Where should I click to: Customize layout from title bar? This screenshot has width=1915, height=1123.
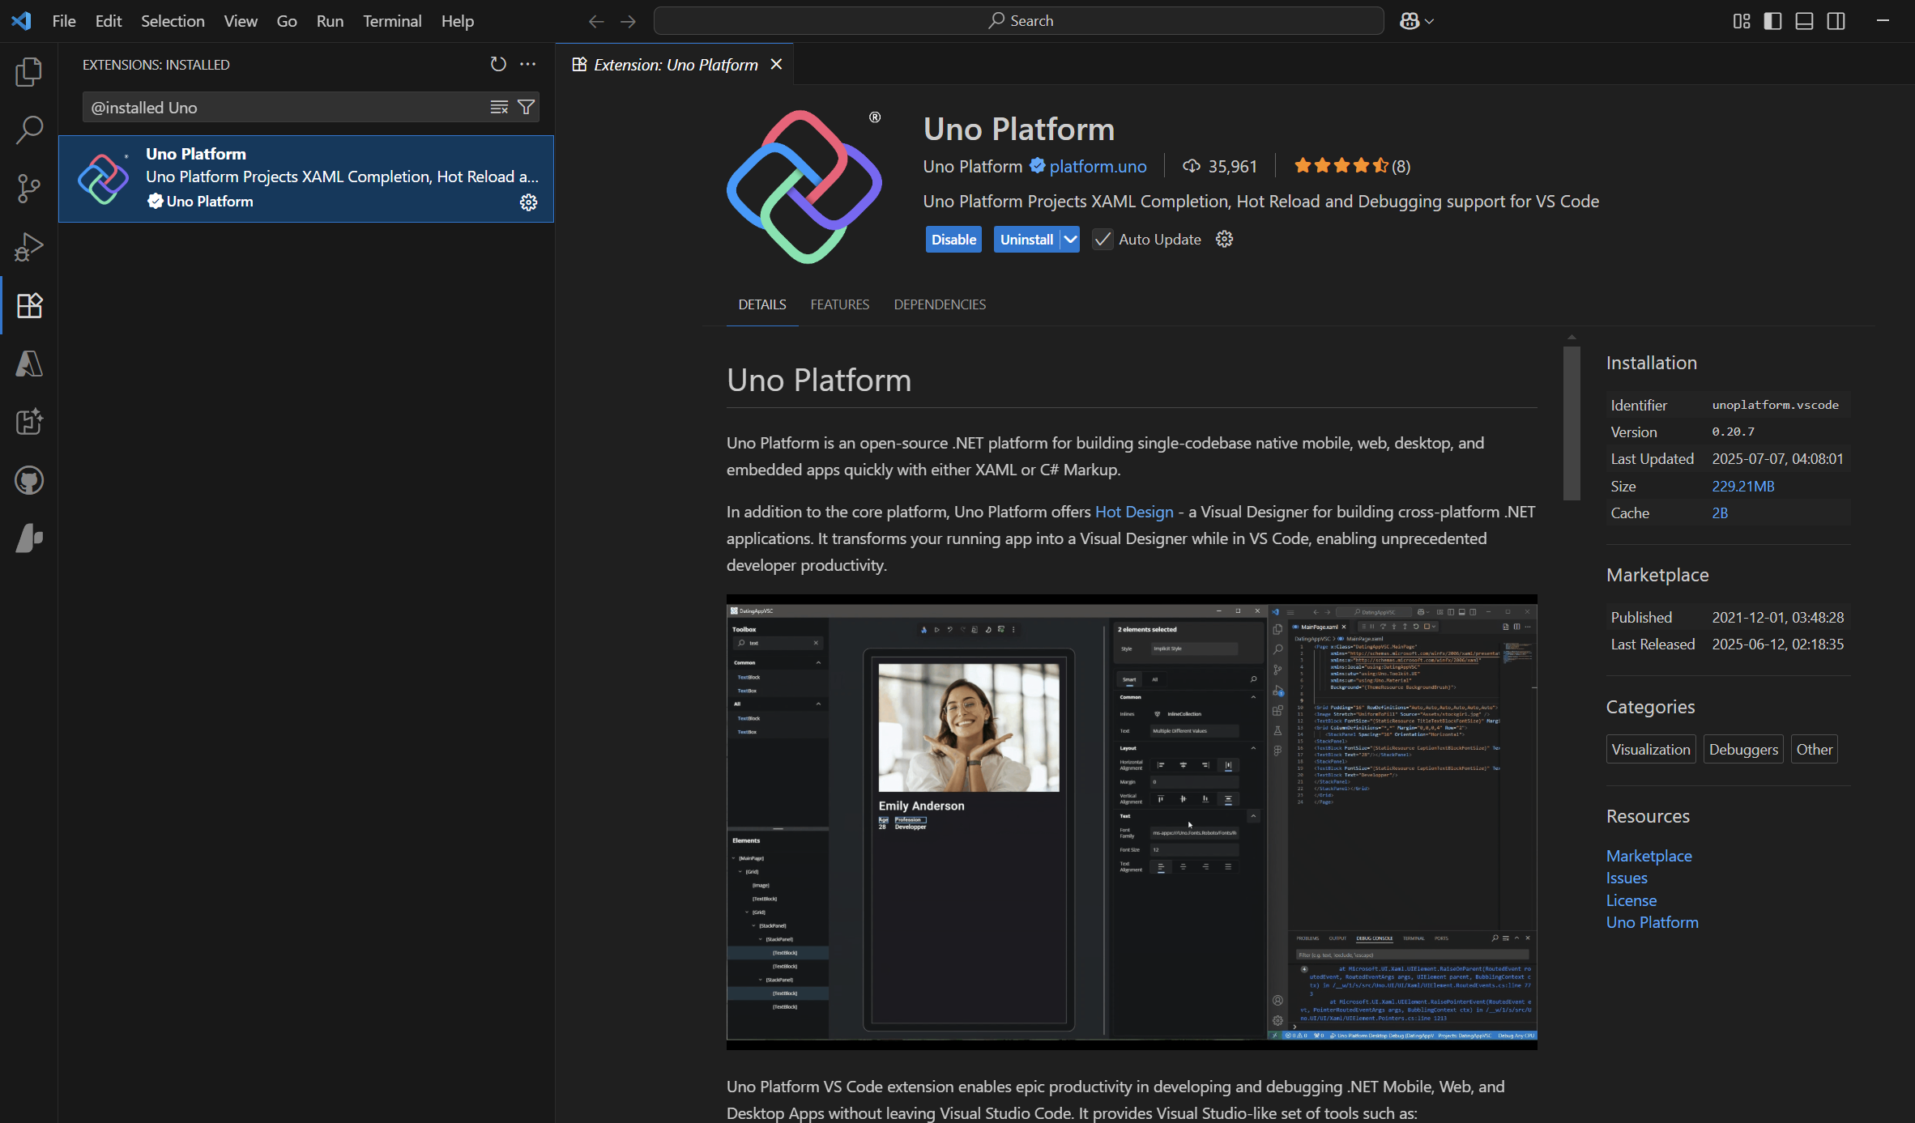1742,21
